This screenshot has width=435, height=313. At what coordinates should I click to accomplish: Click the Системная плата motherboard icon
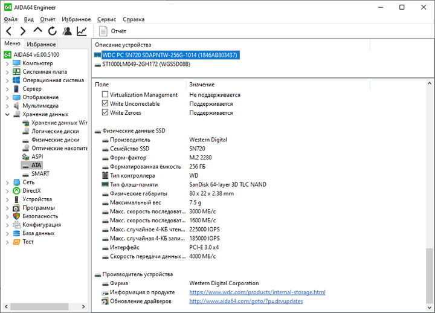tap(17, 71)
